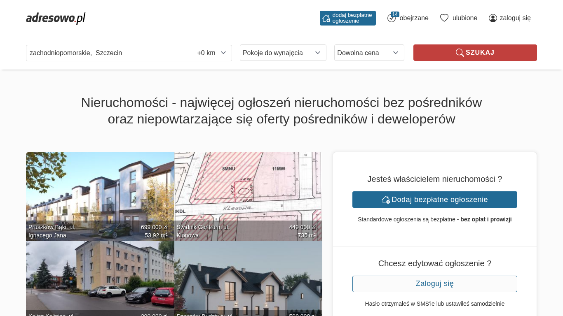Click the user profile icon in header
The width and height of the screenshot is (563, 316).
(x=493, y=18)
